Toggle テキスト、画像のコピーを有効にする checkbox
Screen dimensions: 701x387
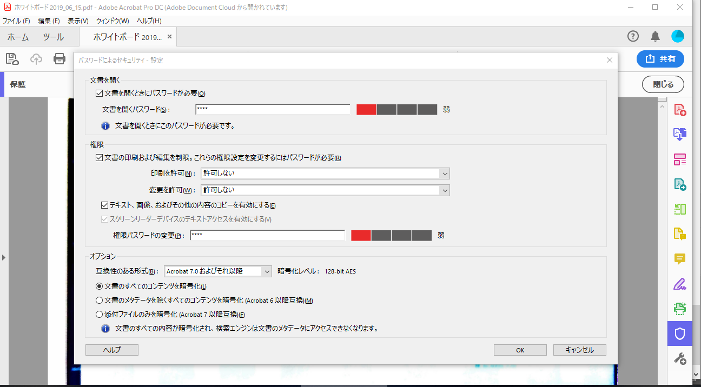104,205
